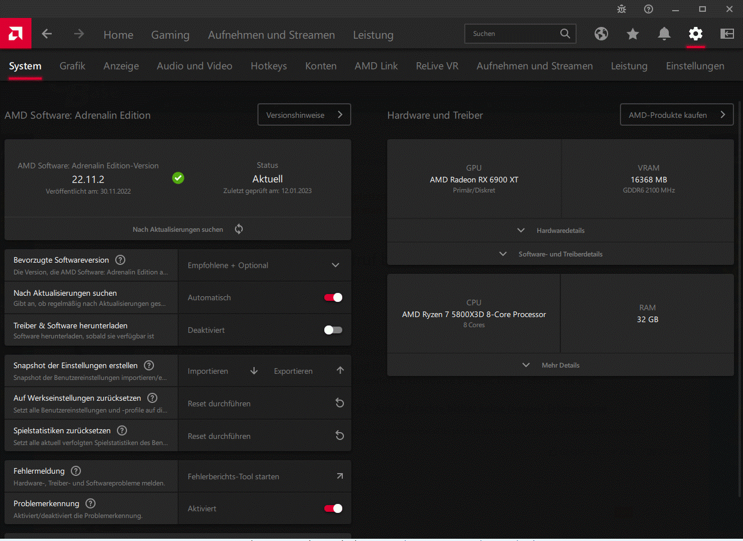Click the CPU AMD Ryzen 7 5800X3D card
Screen dimensions: 743x541
(474, 314)
